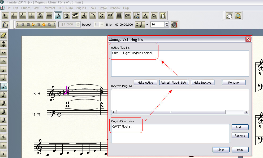Stop playback with the square button

28,25
